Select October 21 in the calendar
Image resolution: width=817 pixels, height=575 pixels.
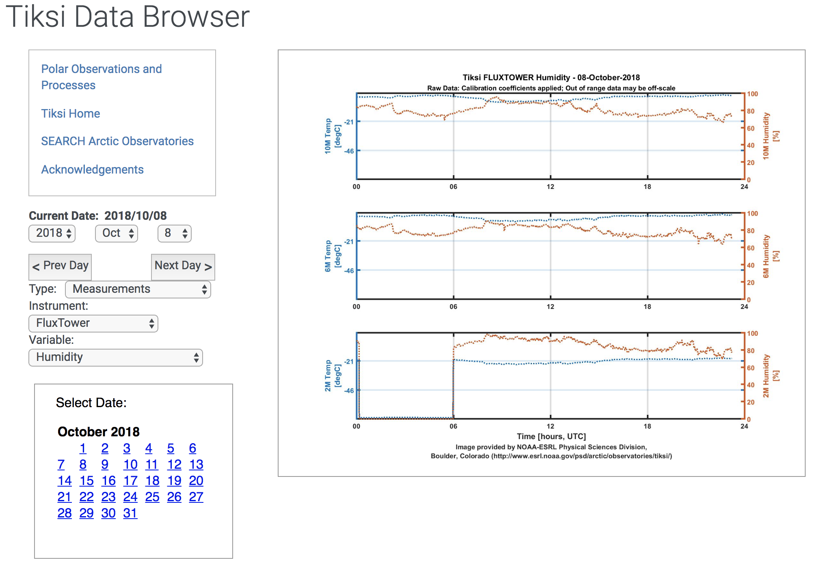click(65, 497)
